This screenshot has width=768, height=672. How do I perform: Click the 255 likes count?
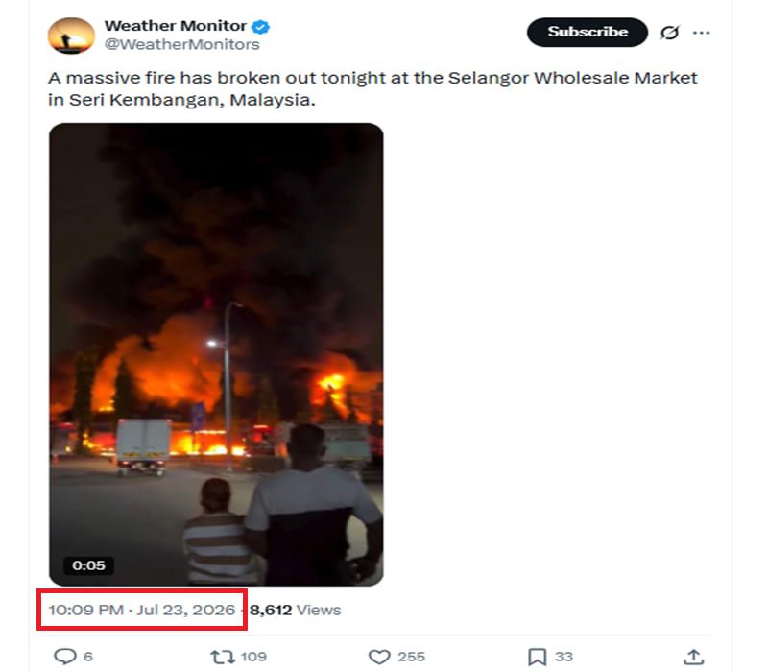click(x=411, y=657)
